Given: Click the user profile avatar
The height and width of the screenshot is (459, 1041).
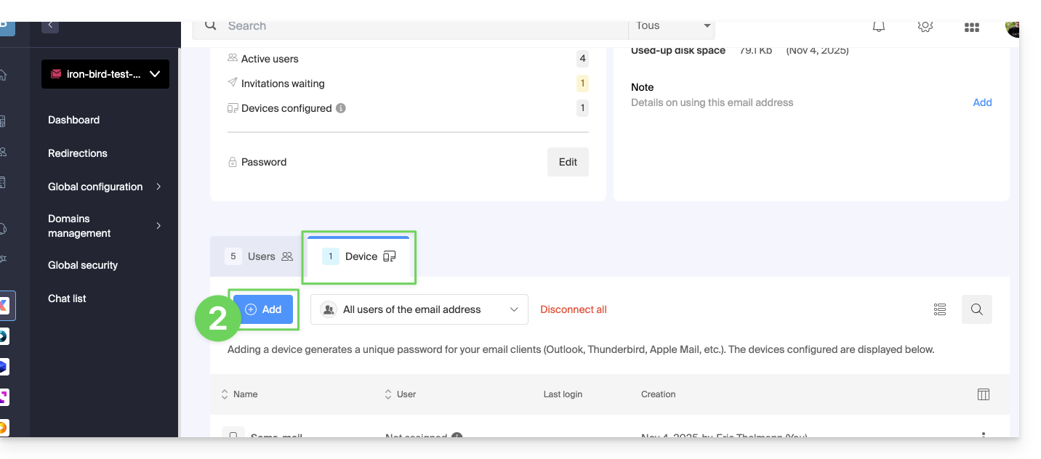Looking at the screenshot, I should pyautogui.click(x=1012, y=28).
